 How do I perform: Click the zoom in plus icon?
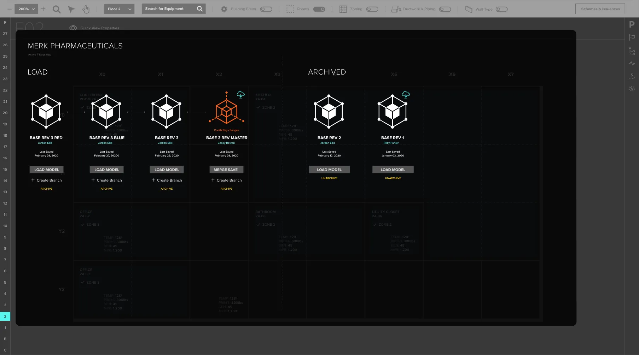pyautogui.click(x=43, y=9)
